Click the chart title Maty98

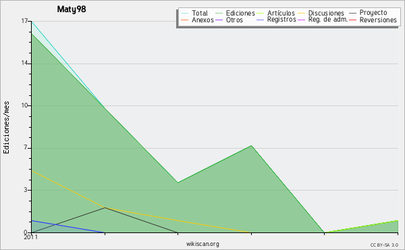tap(72, 9)
